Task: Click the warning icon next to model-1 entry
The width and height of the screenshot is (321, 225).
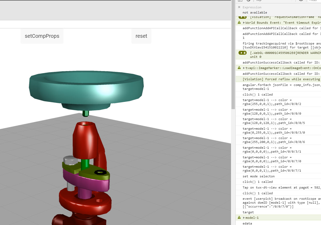Action: point(239,217)
